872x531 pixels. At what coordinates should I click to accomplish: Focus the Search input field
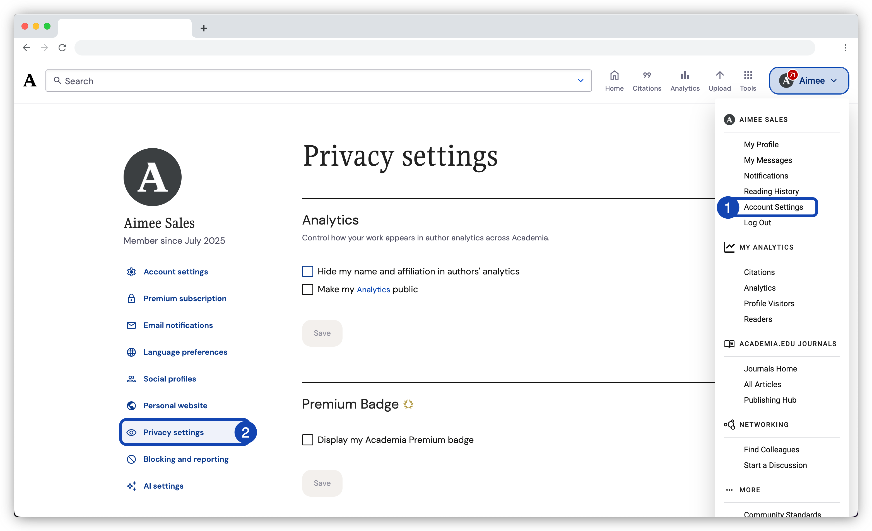point(318,81)
